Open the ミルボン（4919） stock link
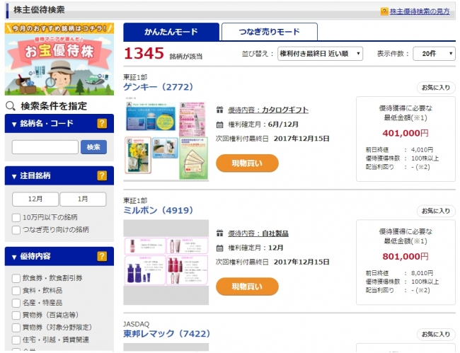Image resolution: width=460 pixels, height=353 pixels. point(158,210)
